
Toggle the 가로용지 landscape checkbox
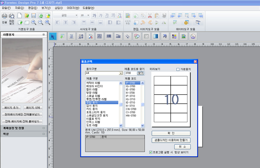(178, 69)
